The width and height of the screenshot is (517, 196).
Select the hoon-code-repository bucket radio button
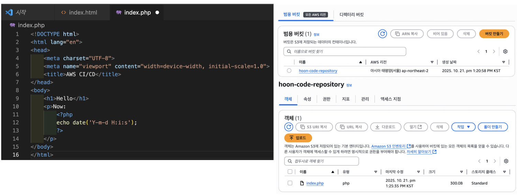click(289, 70)
